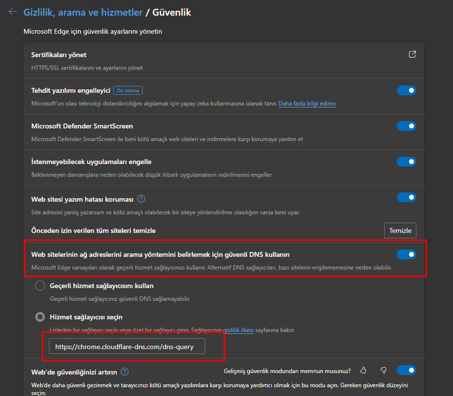Viewport: 453px width, 396px height.
Task: Open Sertifikaları yönet row
Action: click(x=224, y=61)
